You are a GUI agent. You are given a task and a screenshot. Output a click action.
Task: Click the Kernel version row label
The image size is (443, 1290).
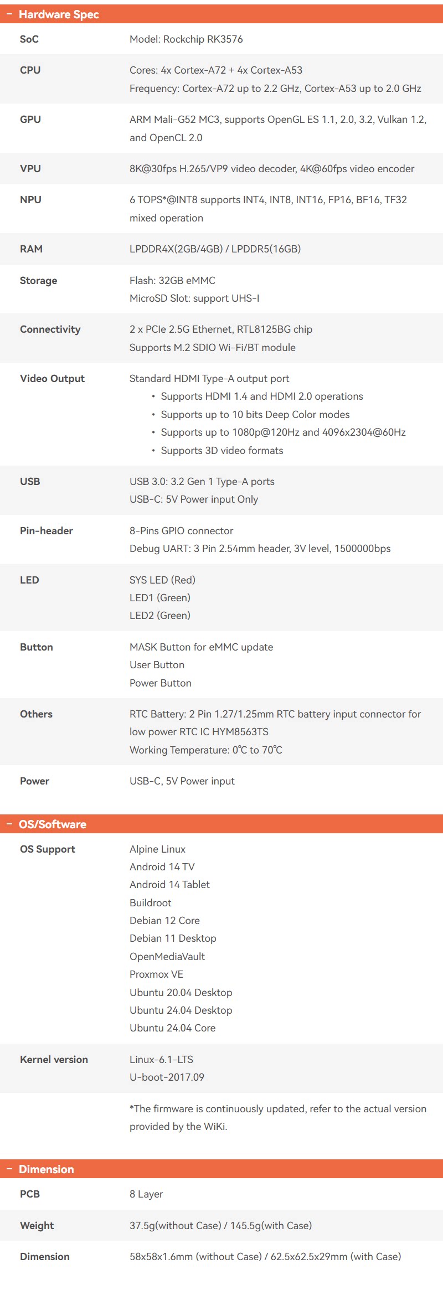click(54, 1059)
